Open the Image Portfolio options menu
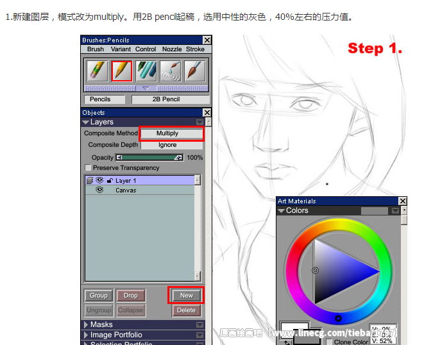 pos(200,335)
